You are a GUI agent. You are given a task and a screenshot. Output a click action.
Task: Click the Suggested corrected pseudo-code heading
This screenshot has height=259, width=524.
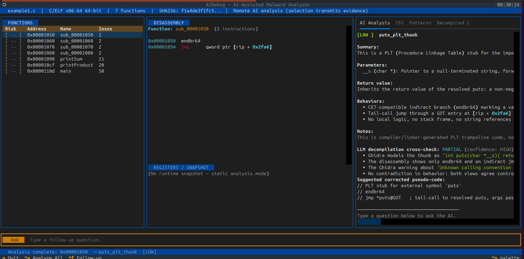[401, 180]
